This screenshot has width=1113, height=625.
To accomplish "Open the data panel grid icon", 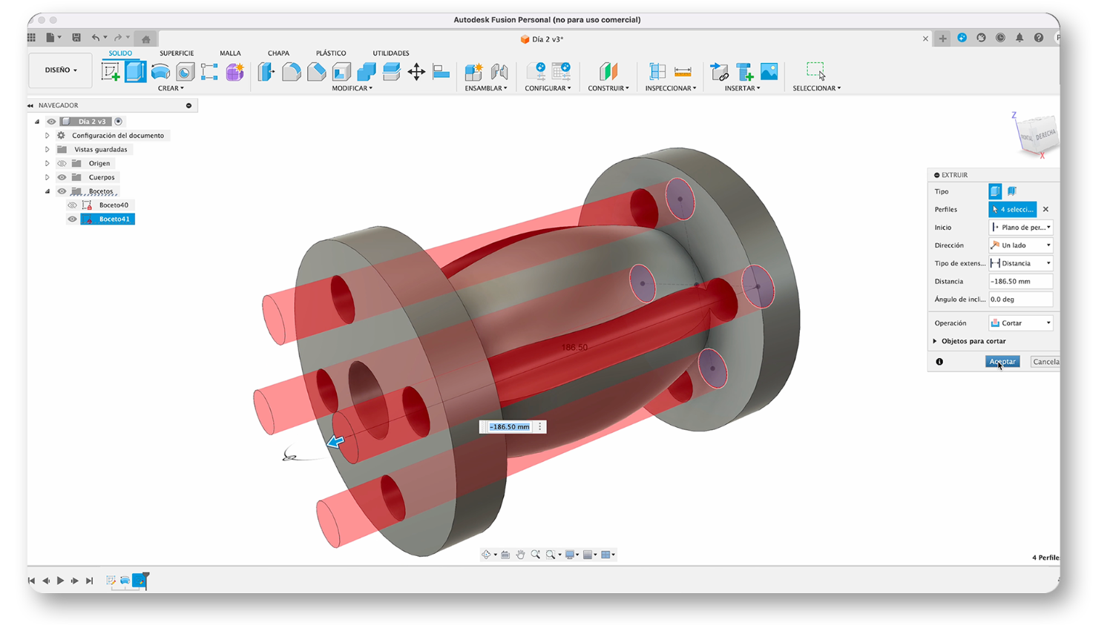I will click(32, 38).
